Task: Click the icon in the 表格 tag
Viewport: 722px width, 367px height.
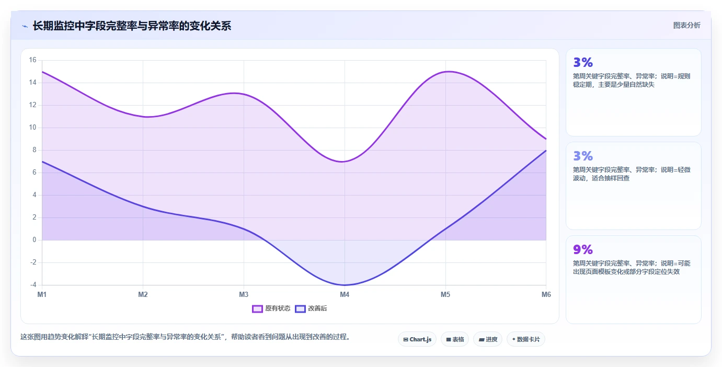Action: pos(449,340)
